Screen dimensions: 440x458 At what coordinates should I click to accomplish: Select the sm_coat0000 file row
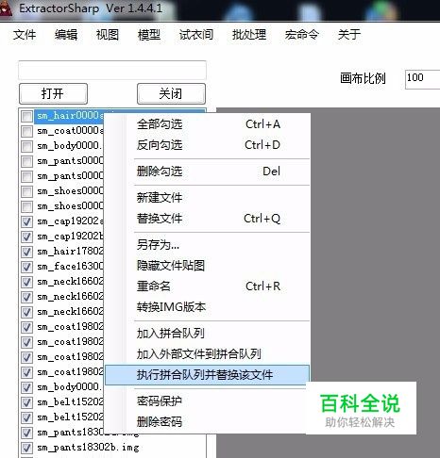[x=70, y=131]
